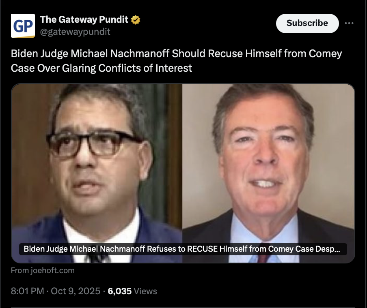Viewport: 367px width, 308px height.
Task: Subscribe to The Gateway Pundit
Action: pos(307,24)
